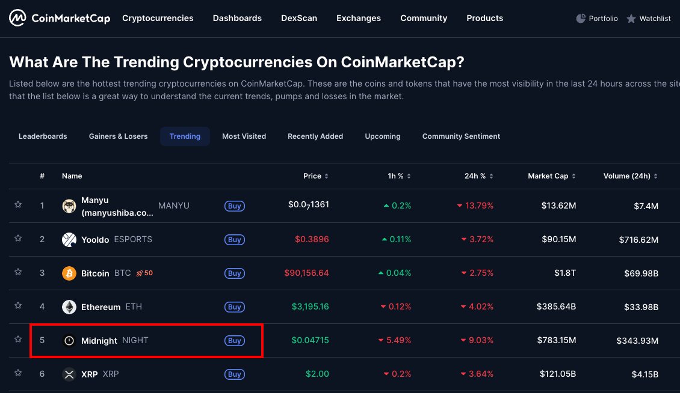The width and height of the screenshot is (680, 393).
Task: Open the Watchlist star icon
Action: pyautogui.click(x=631, y=19)
